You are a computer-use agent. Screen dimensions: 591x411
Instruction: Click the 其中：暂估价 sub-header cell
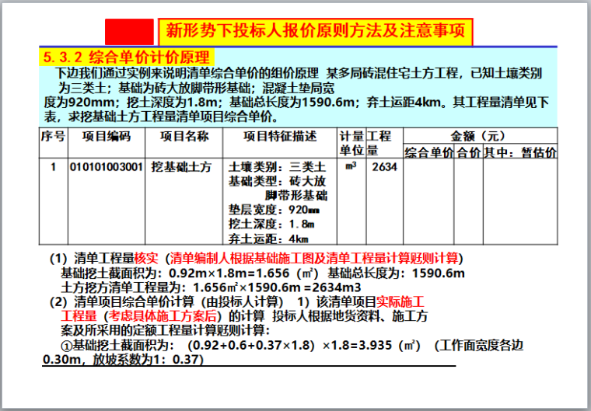point(519,152)
